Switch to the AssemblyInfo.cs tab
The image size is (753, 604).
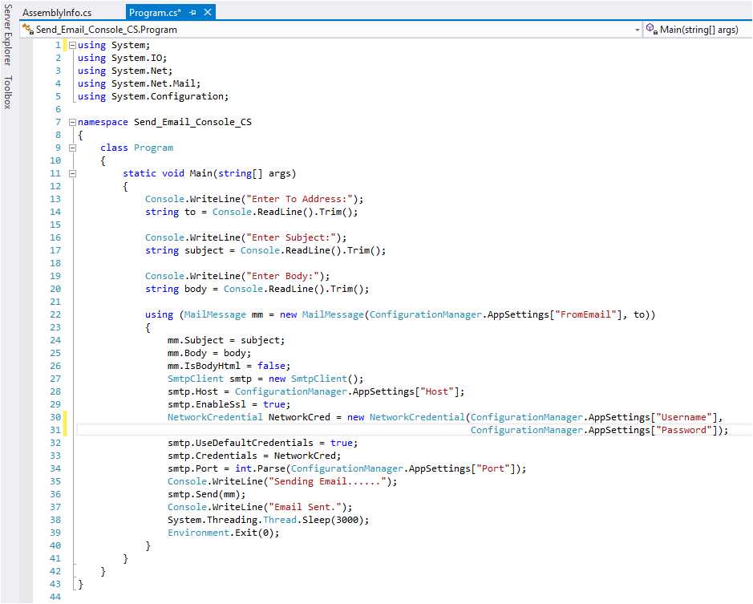[x=57, y=13]
